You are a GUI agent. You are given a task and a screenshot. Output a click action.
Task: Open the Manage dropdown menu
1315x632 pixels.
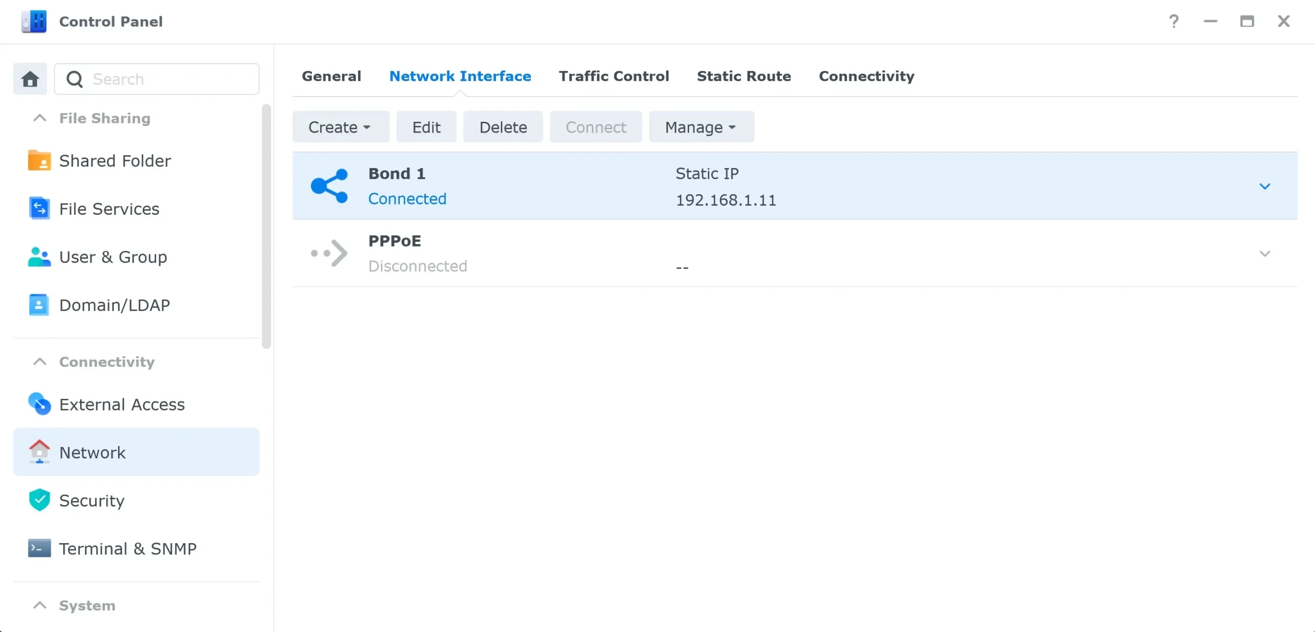tap(701, 126)
